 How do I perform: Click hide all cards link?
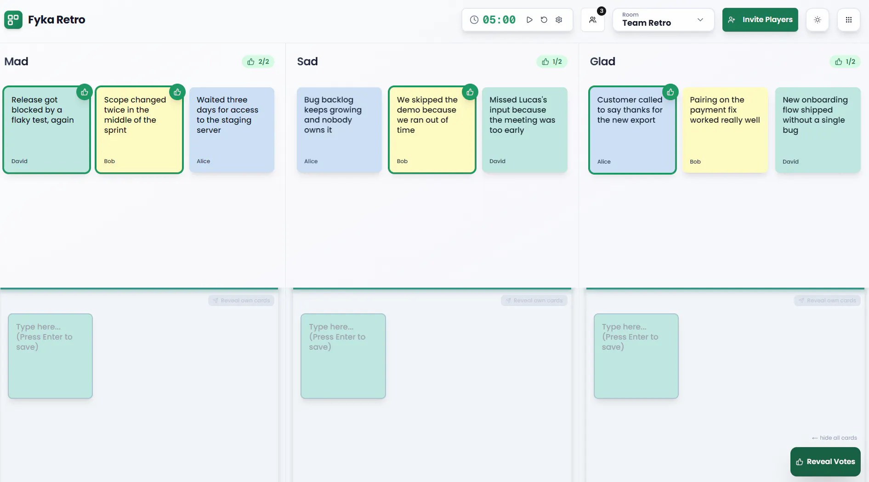coord(835,438)
